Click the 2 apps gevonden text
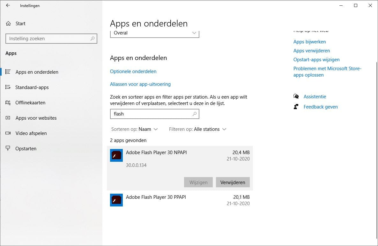The width and height of the screenshot is (378, 246). click(128, 140)
